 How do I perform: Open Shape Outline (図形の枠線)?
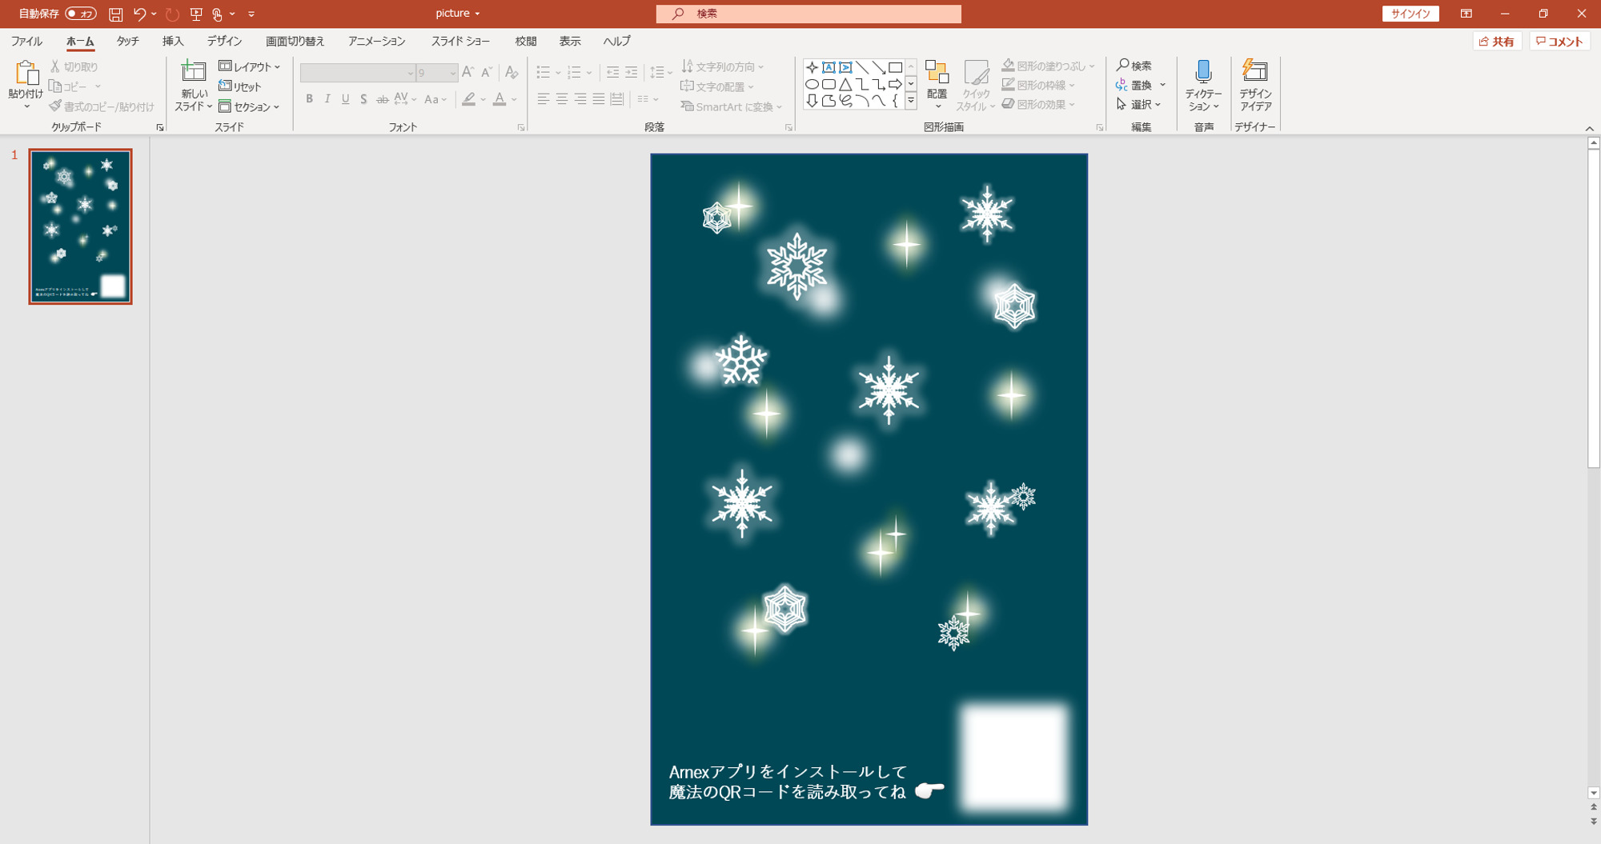pos(1038,85)
